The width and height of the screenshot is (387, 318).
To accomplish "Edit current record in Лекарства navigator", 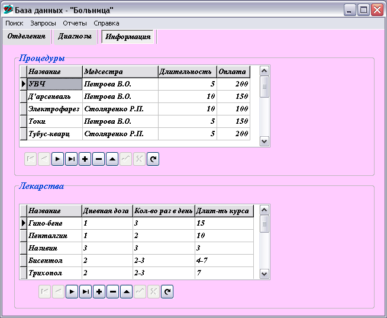I will pos(127,291).
